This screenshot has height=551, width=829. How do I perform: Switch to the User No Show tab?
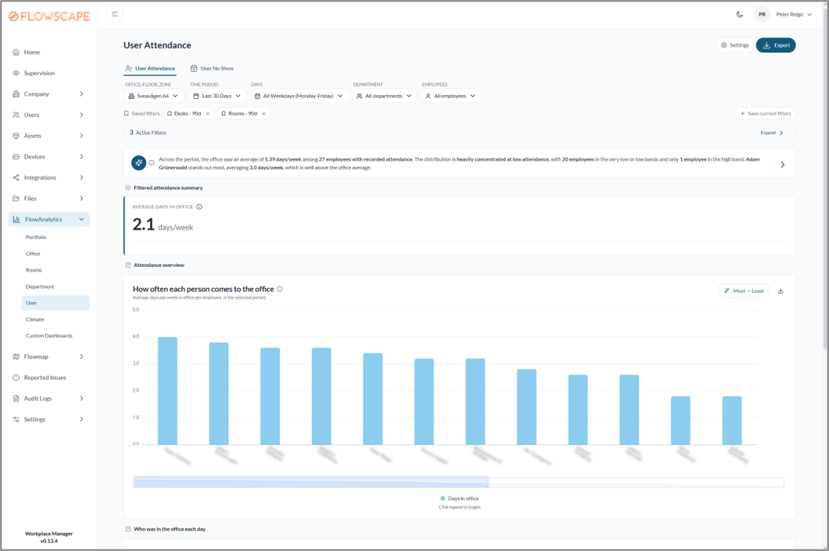[212, 69]
